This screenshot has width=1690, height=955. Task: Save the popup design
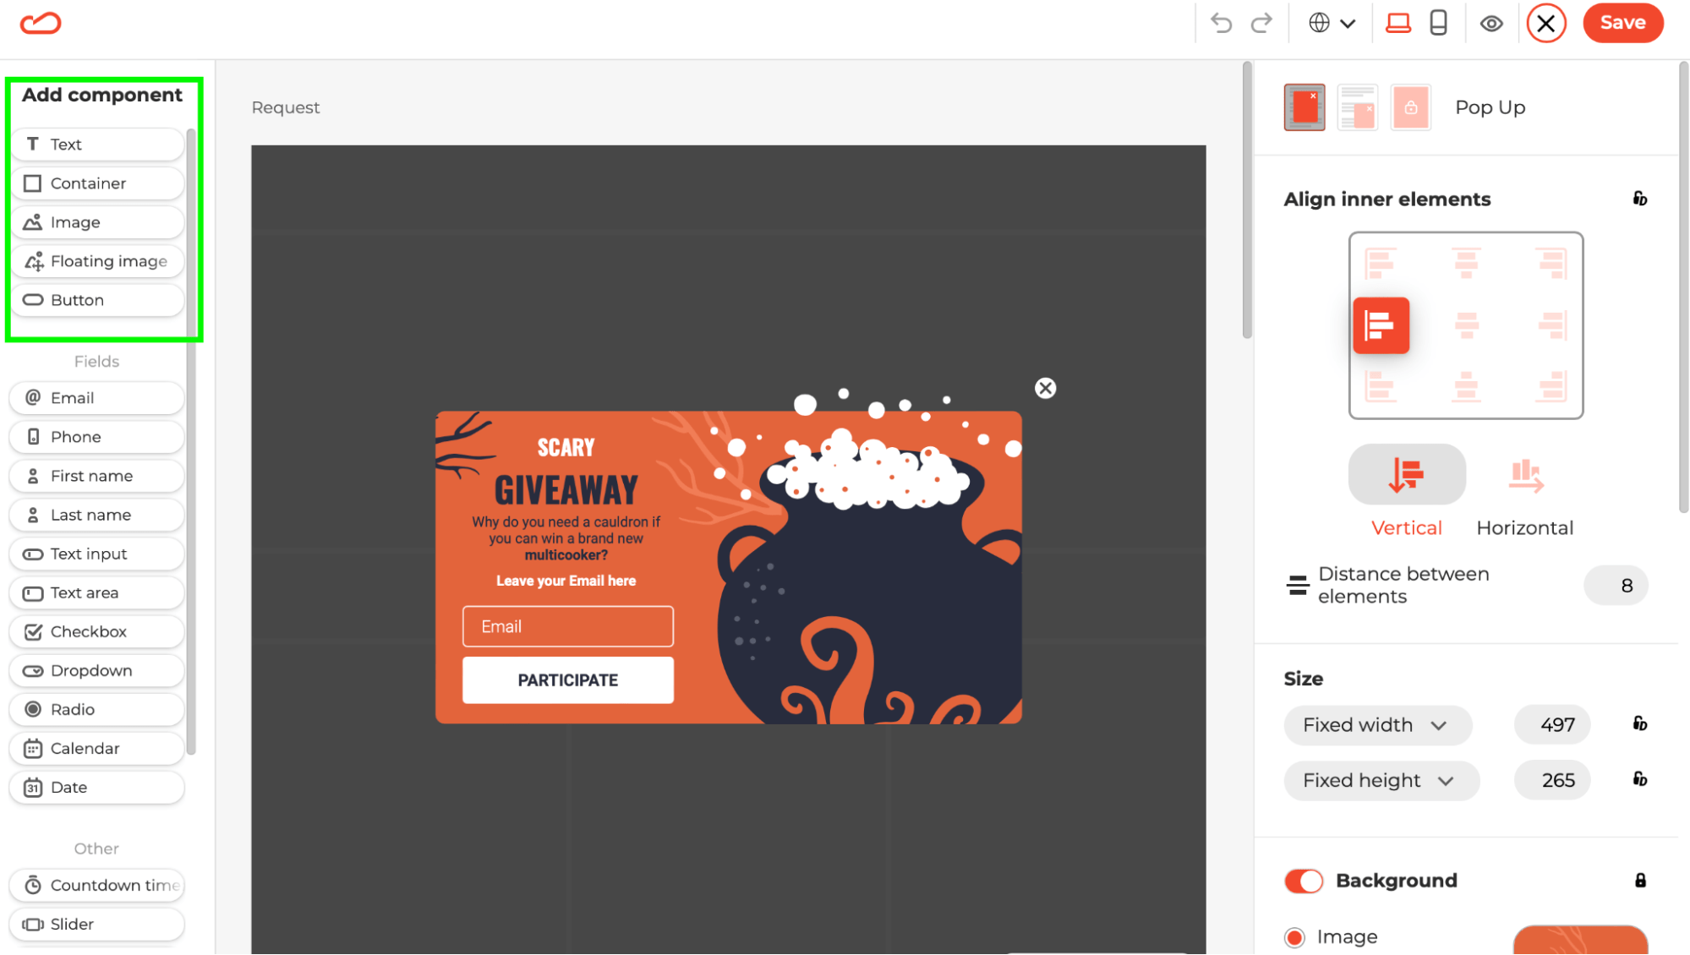click(1622, 23)
